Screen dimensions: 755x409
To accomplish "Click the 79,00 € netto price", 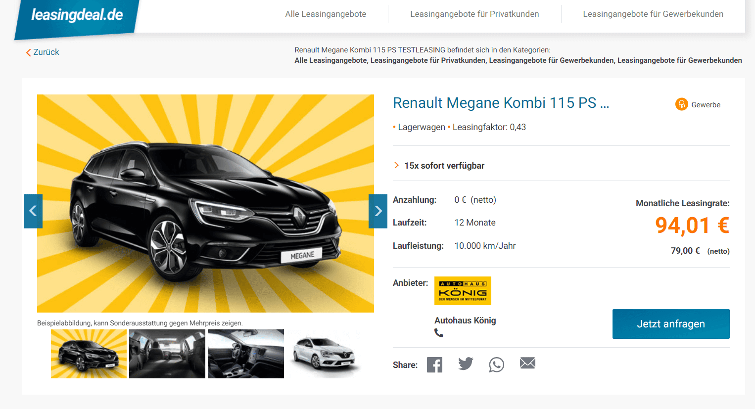I will 700,251.
